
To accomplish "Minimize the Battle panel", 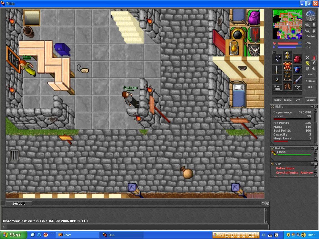I will tap(312, 148).
